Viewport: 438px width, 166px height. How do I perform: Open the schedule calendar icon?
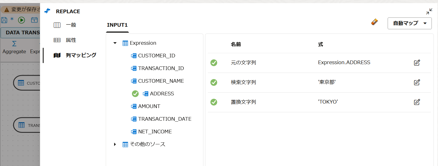[x=34, y=20]
